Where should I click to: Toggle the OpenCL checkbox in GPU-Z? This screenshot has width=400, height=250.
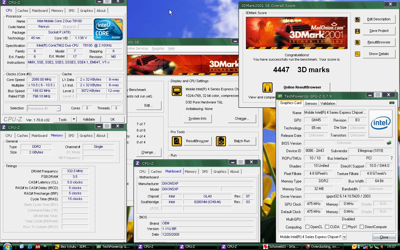307,227
